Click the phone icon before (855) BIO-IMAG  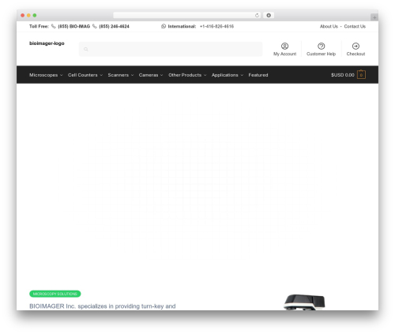[x=54, y=26]
